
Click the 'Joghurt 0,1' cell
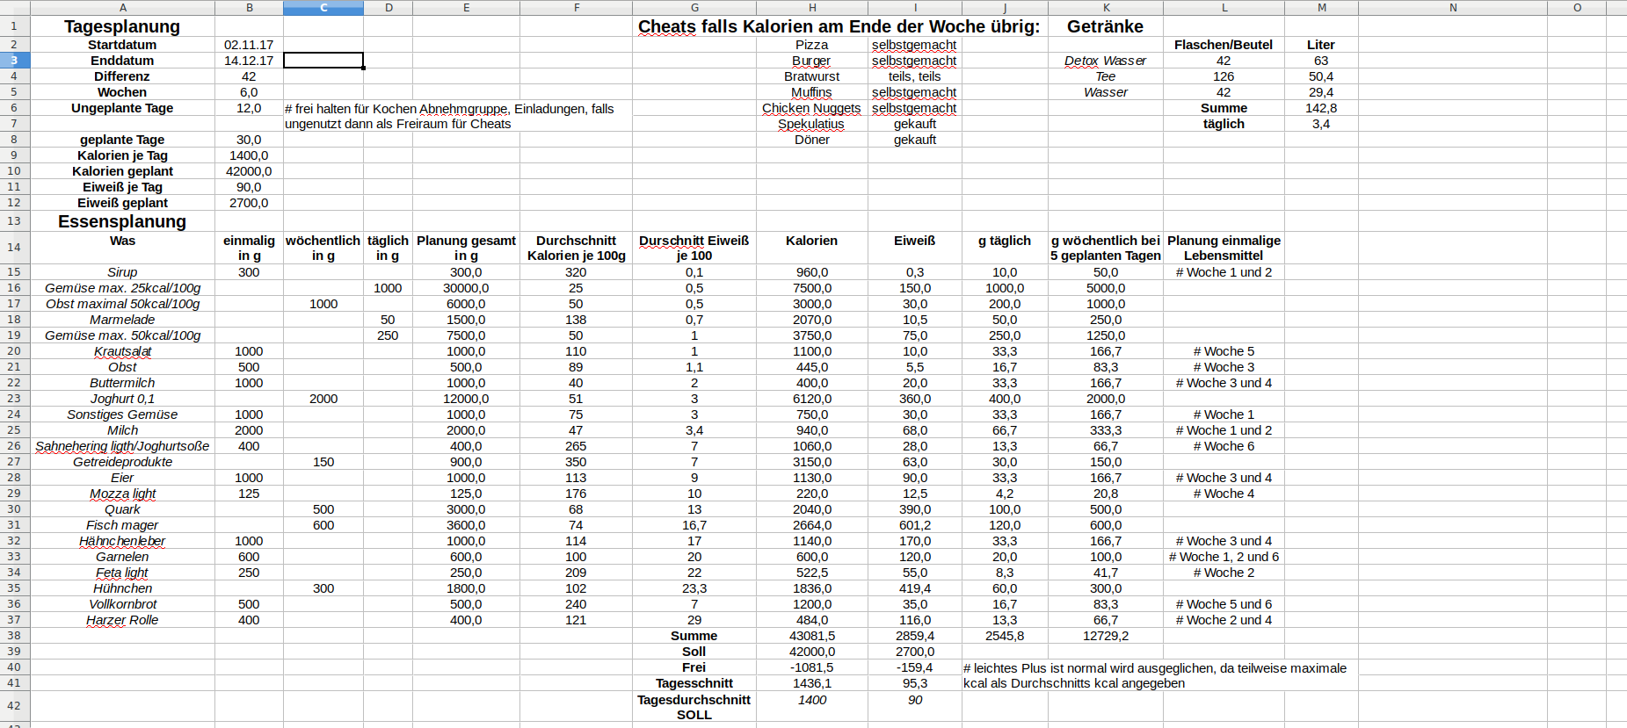[122, 399]
